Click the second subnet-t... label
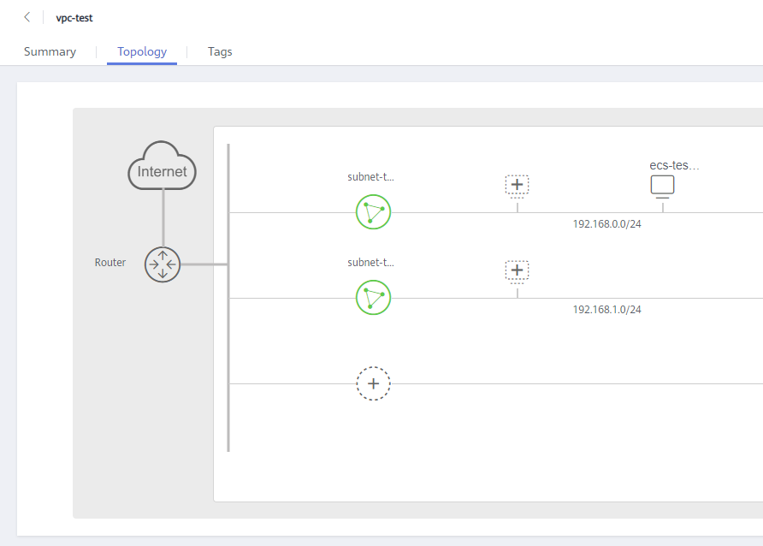The height and width of the screenshot is (546, 763). coord(370,263)
